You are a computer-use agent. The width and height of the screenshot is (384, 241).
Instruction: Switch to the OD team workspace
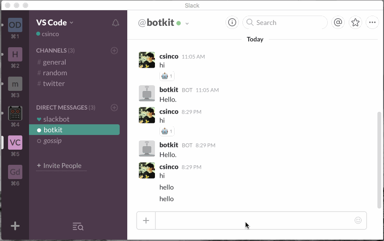(x=15, y=25)
